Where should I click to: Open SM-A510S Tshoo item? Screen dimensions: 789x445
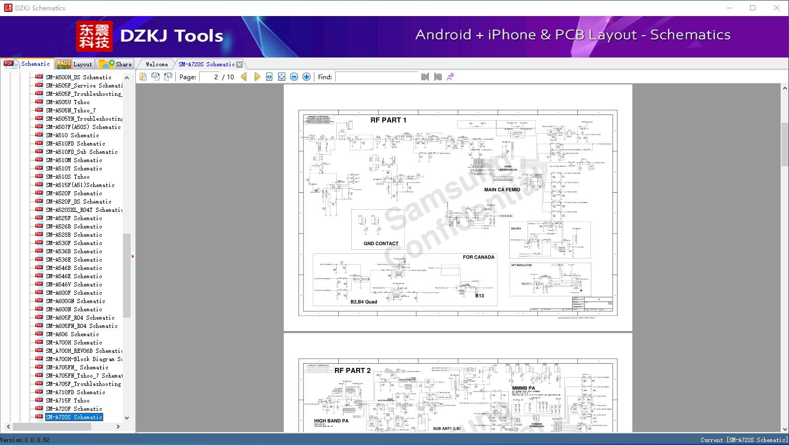pos(67,177)
